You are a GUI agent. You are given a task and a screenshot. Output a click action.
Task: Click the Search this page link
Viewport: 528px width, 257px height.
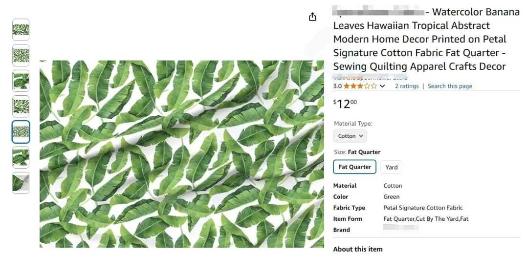(450, 86)
